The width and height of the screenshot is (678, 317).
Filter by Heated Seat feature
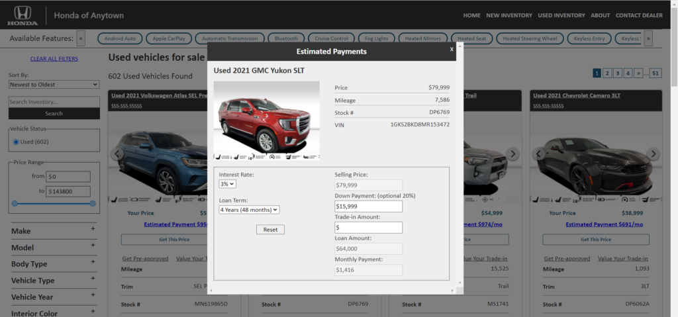tap(471, 38)
